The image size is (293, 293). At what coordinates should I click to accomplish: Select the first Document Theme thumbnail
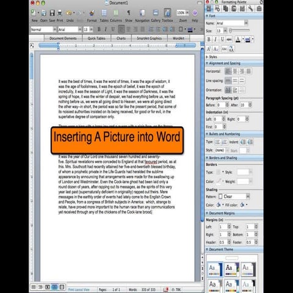point(215,270)
